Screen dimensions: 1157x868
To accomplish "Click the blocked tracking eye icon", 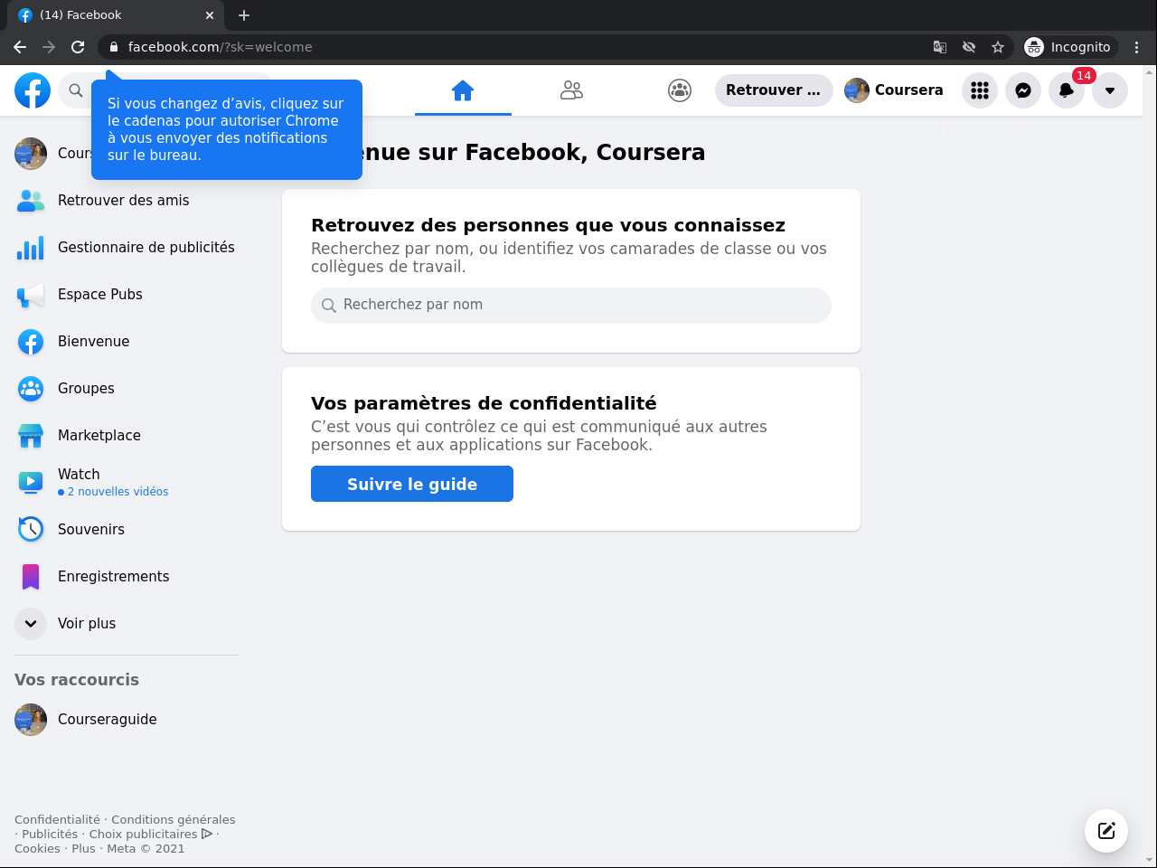I will (x=969, y=47).
